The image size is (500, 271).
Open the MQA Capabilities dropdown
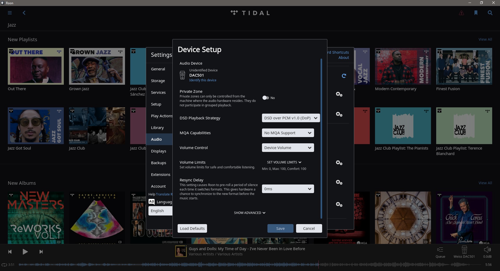(x=288, y=133)
